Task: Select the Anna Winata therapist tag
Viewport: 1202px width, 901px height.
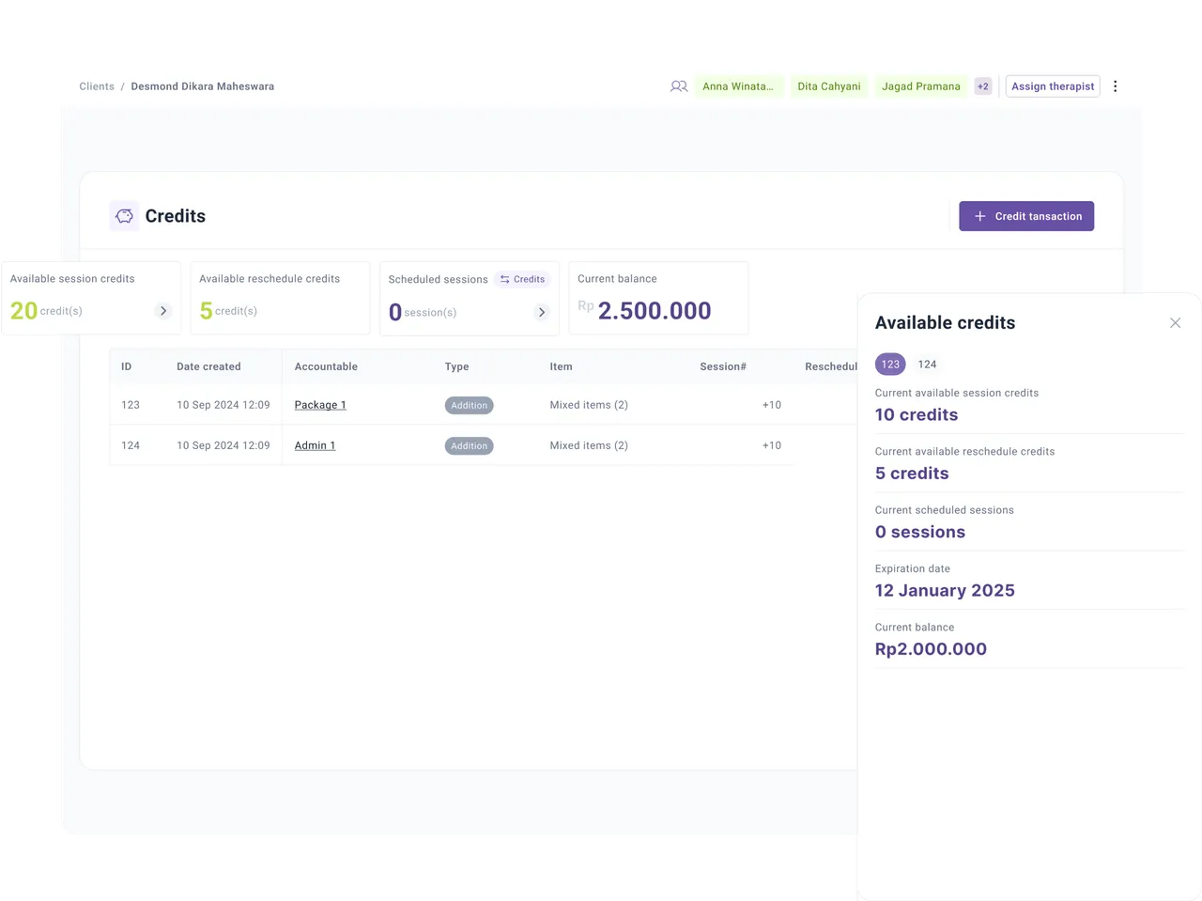Action: click(x=738, y=86)
